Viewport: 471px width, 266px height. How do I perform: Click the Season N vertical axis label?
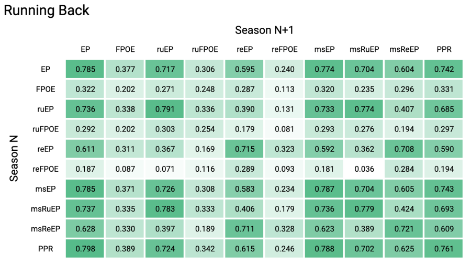(14, 159)
